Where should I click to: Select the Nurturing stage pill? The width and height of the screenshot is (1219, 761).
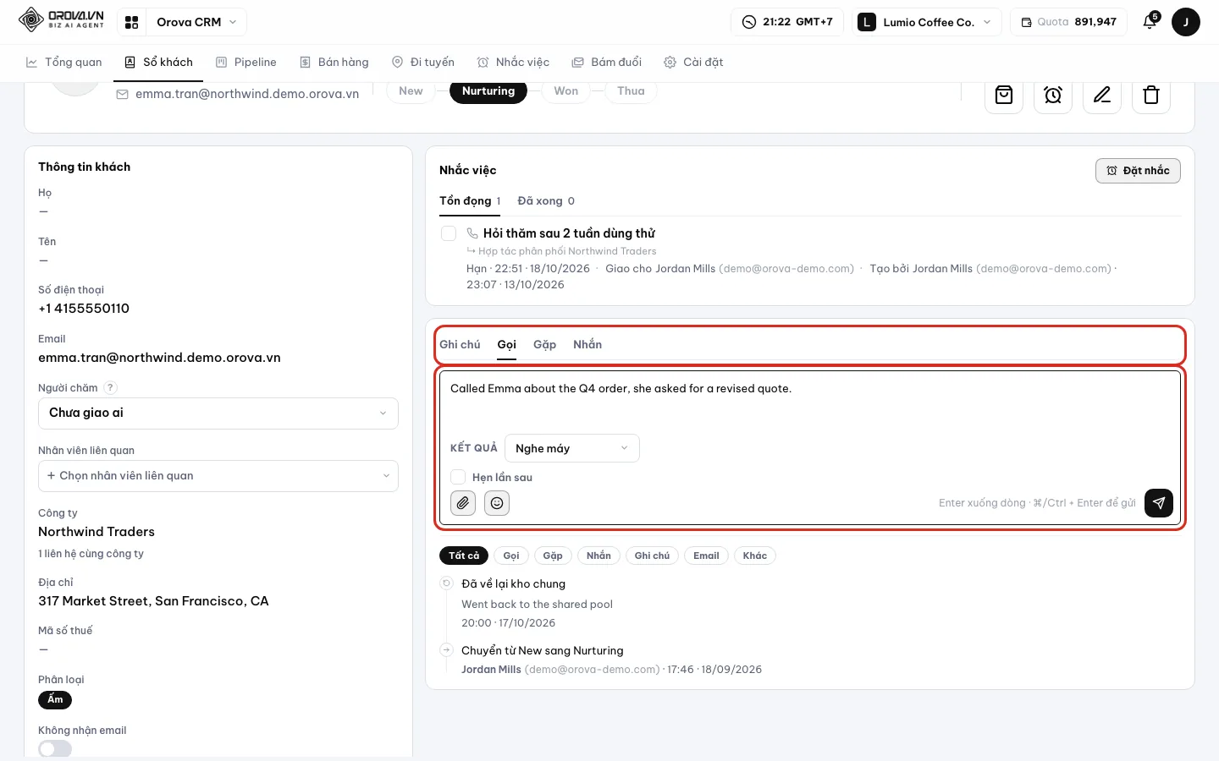(488, 91)
